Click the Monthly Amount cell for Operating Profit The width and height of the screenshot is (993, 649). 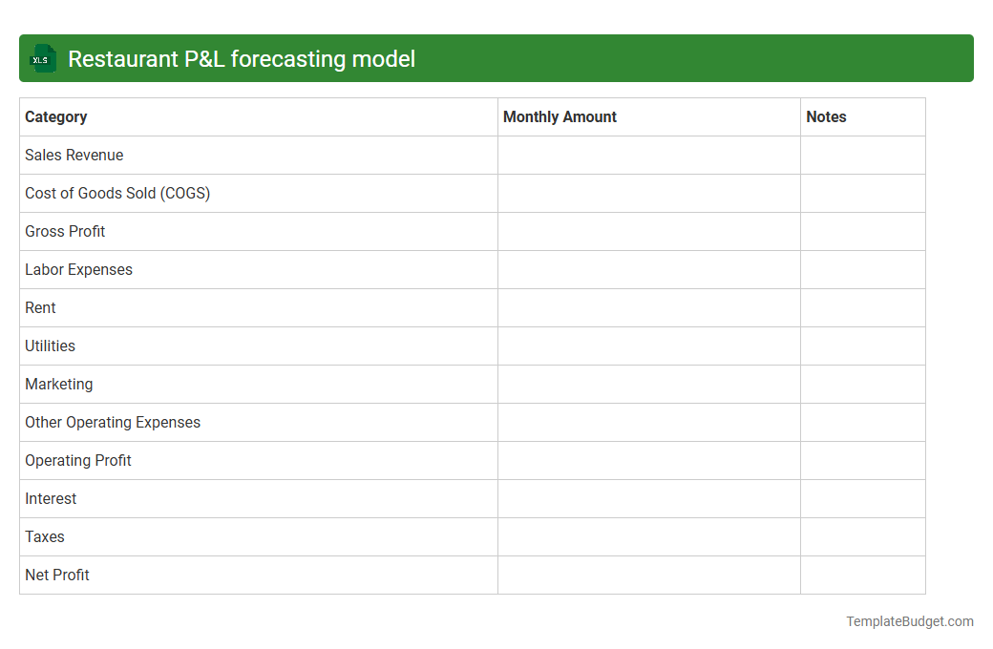(x=648, y=460)
